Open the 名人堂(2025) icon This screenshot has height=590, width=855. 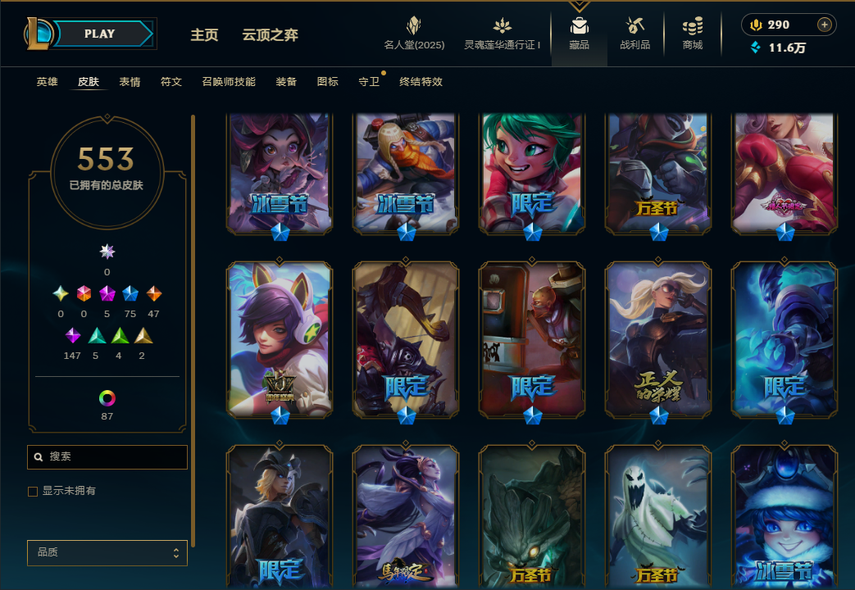(414, 25)
